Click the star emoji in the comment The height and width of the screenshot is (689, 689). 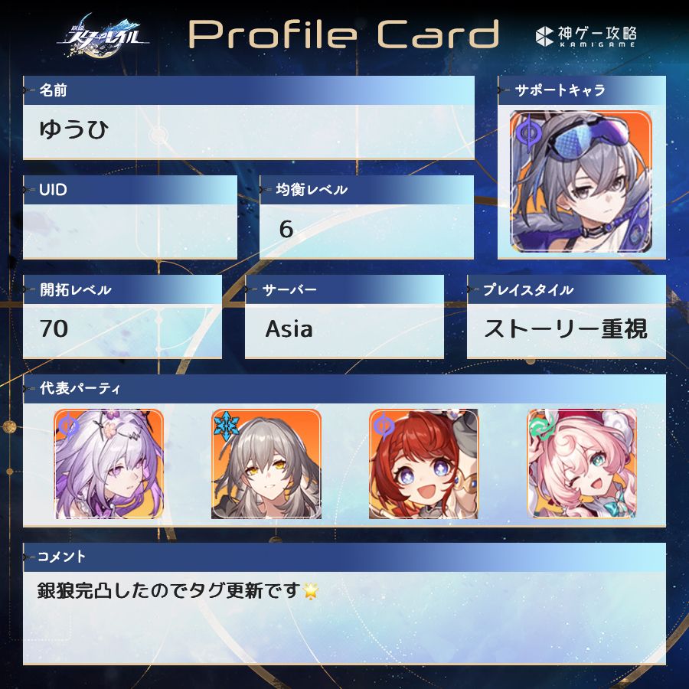click(311, 590)
